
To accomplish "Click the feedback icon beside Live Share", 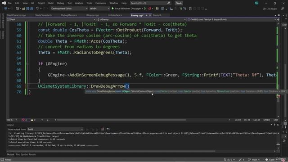I will (x=283, y=9).
